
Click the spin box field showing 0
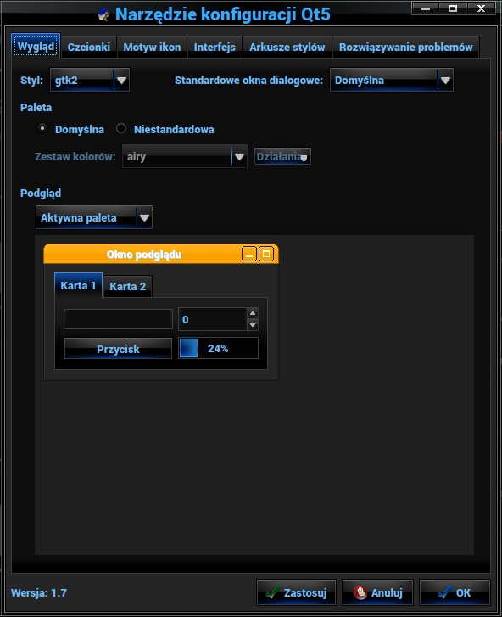point(212,319)
